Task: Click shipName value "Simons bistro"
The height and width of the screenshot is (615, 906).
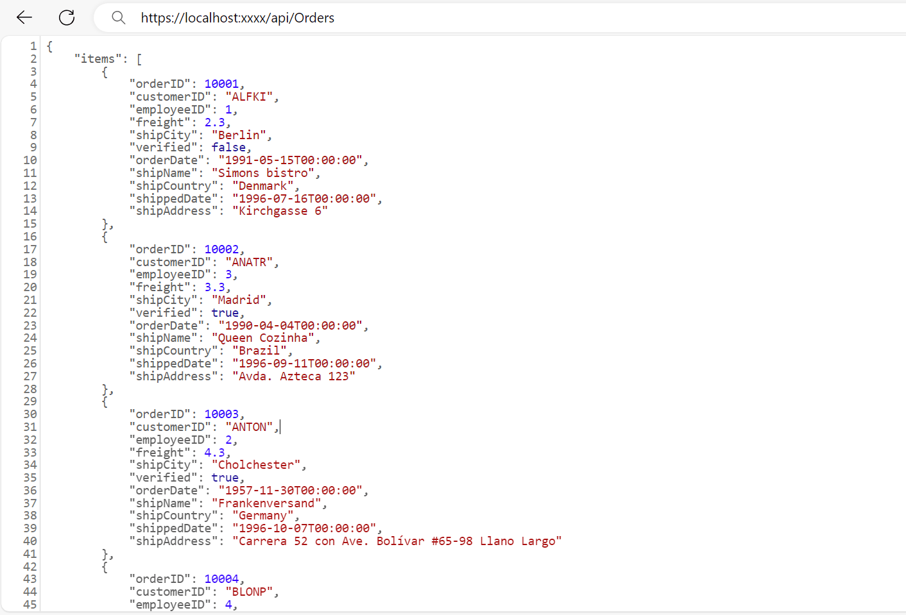Action: (262, 173)
